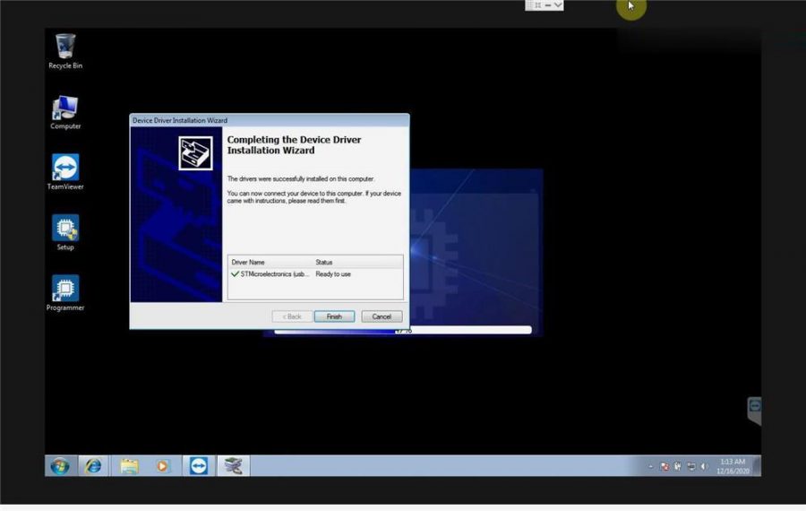
Task: Select the driver installer taskbar item
Action: click(233, 466)
